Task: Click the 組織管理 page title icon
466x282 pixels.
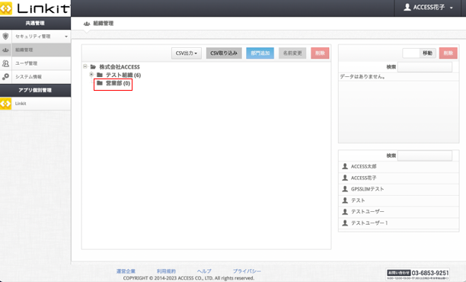Action: click(x=87, y=24)
